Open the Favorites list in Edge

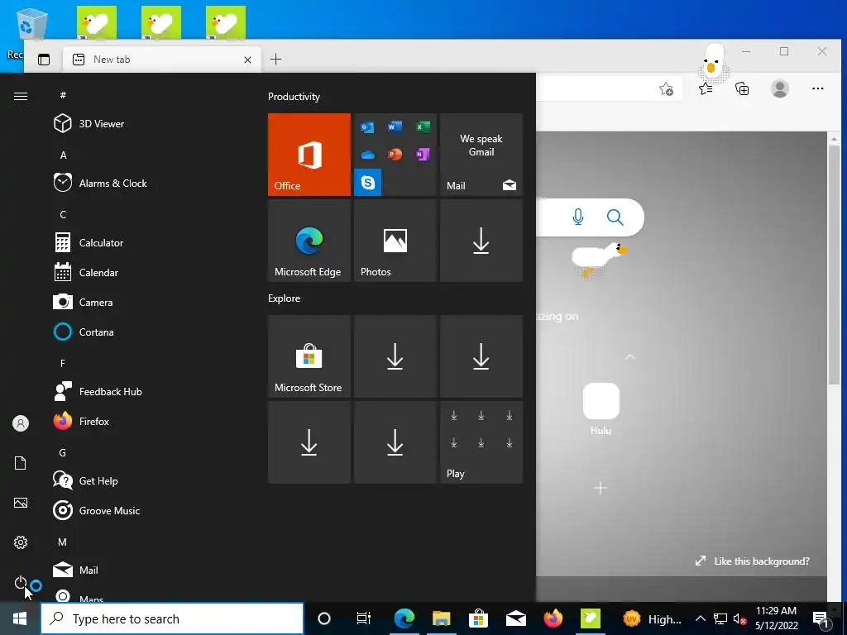(706, 89)
